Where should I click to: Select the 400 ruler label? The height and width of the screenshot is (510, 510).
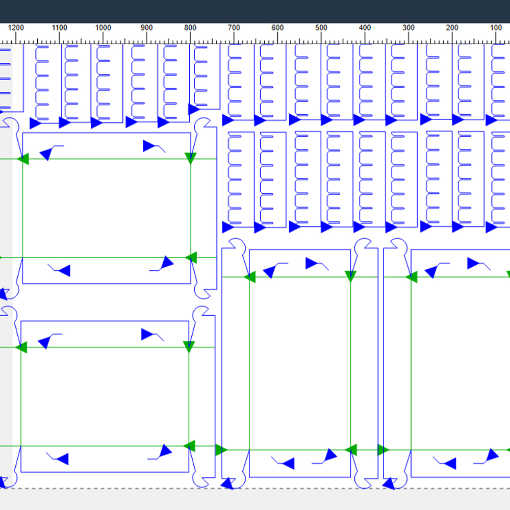coord(365,28)
